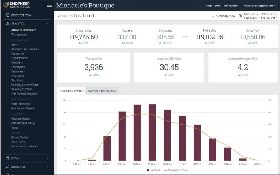Click the 11:00 am sales bar
Screen dimensions: 280x175
(x=152, y=132)
